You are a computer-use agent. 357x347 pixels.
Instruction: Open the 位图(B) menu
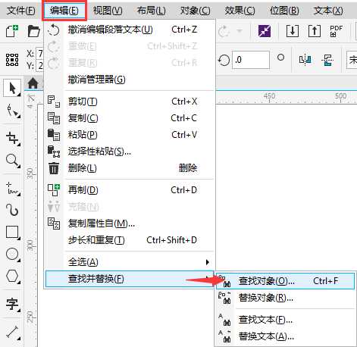click(x=284, y=11)
